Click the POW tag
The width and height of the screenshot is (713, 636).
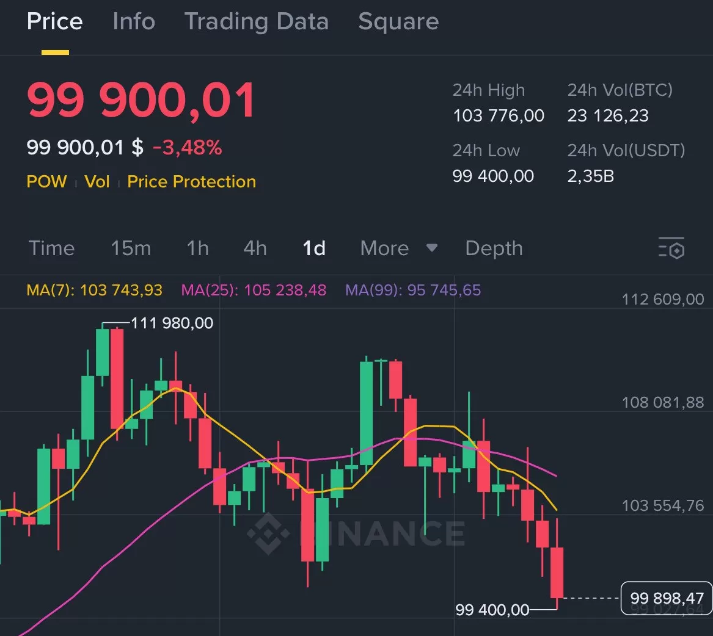coord(46,181)
